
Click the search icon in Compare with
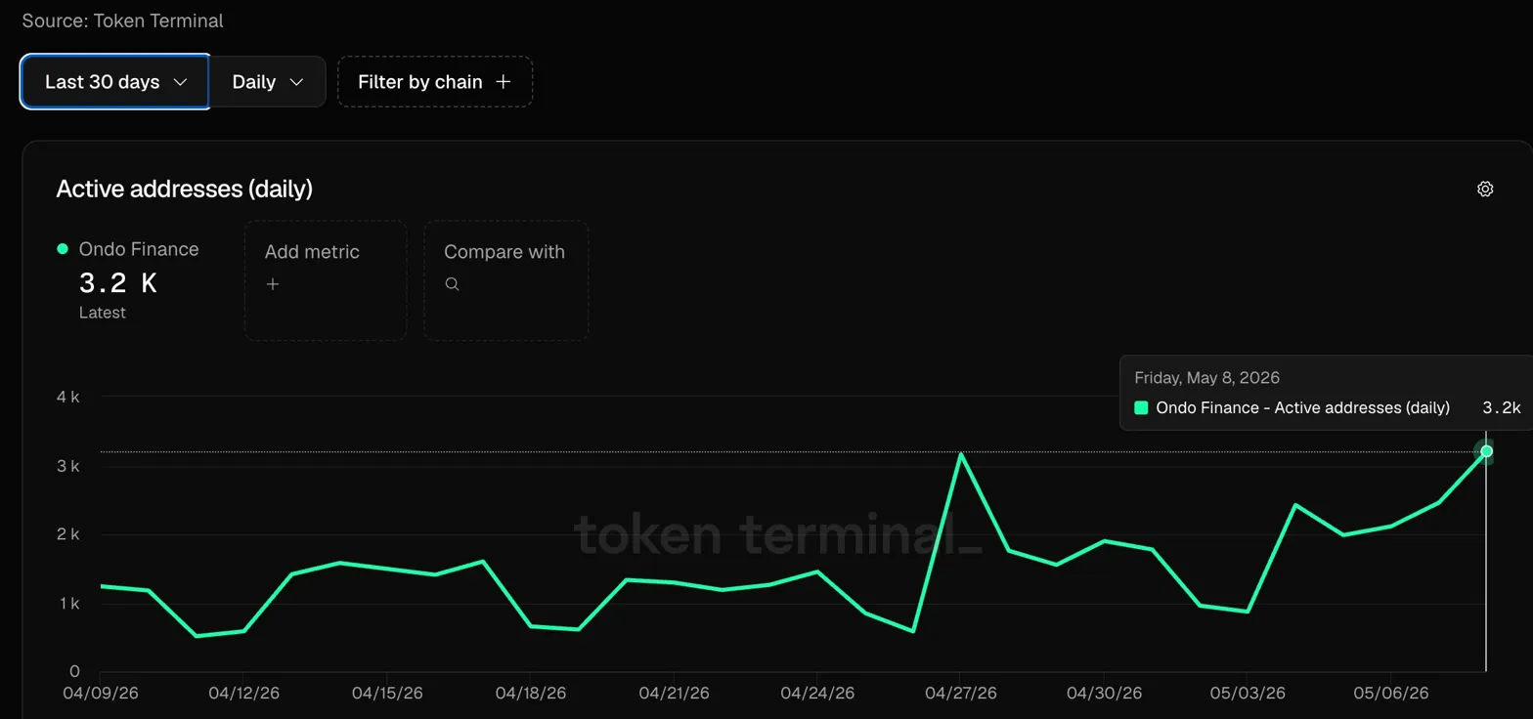tap(452, 284)
